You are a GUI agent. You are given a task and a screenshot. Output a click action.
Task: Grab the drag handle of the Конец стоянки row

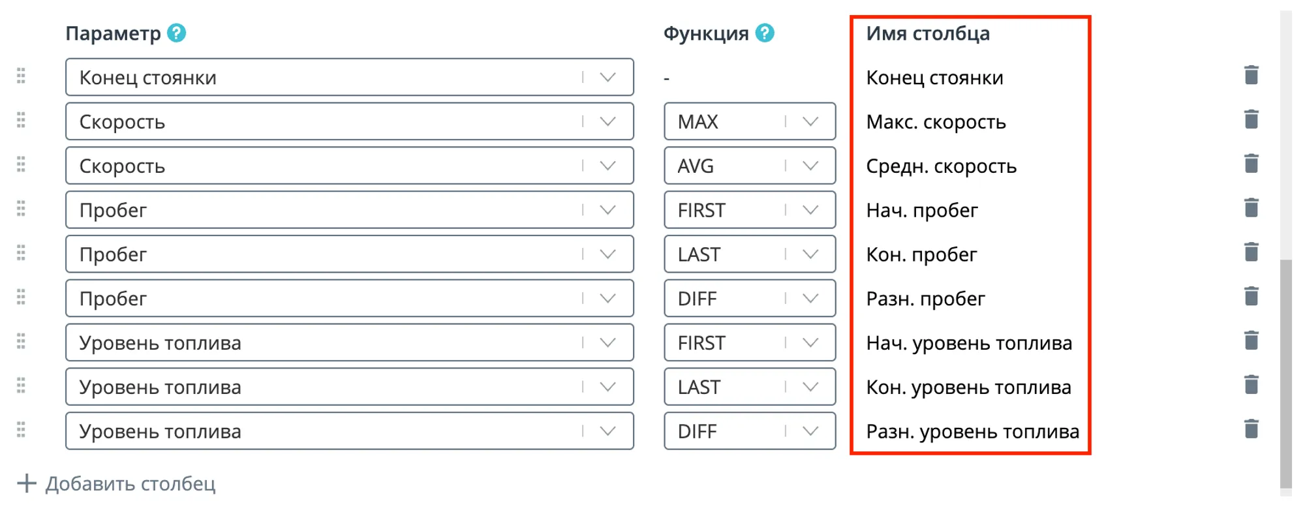tap(21, 76)
